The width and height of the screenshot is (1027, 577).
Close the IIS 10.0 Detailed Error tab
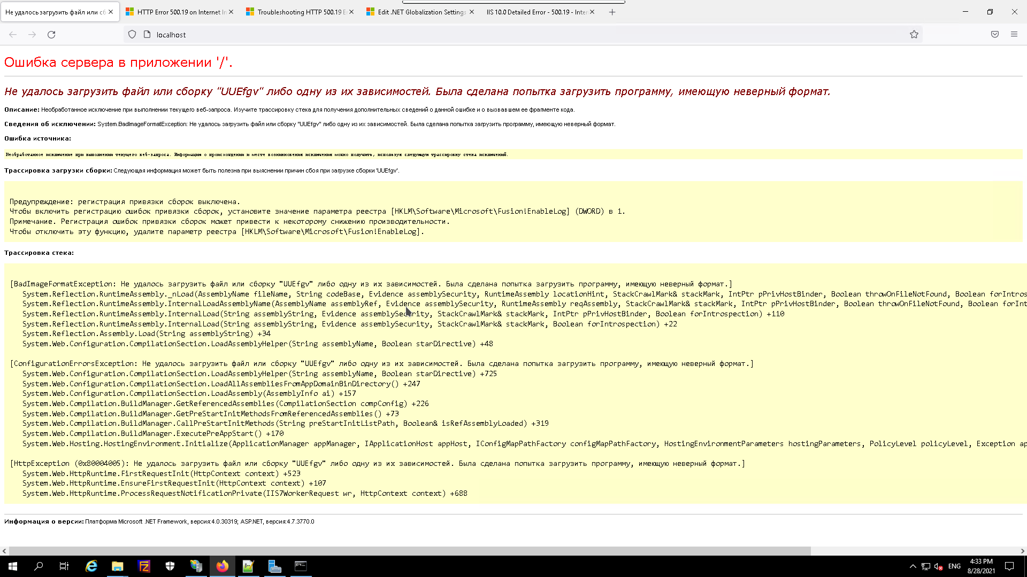(592, 12)
